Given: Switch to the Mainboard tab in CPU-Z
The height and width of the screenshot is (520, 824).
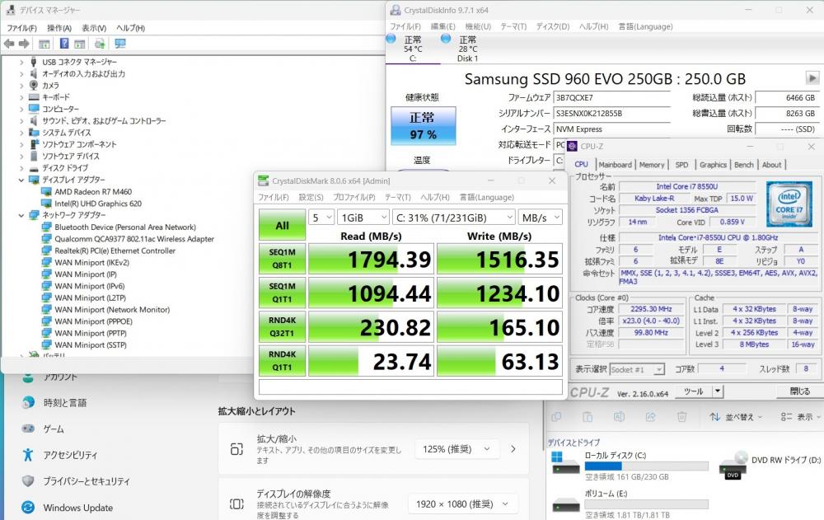Looking at the screenshot, I should (x=615, y=165).
